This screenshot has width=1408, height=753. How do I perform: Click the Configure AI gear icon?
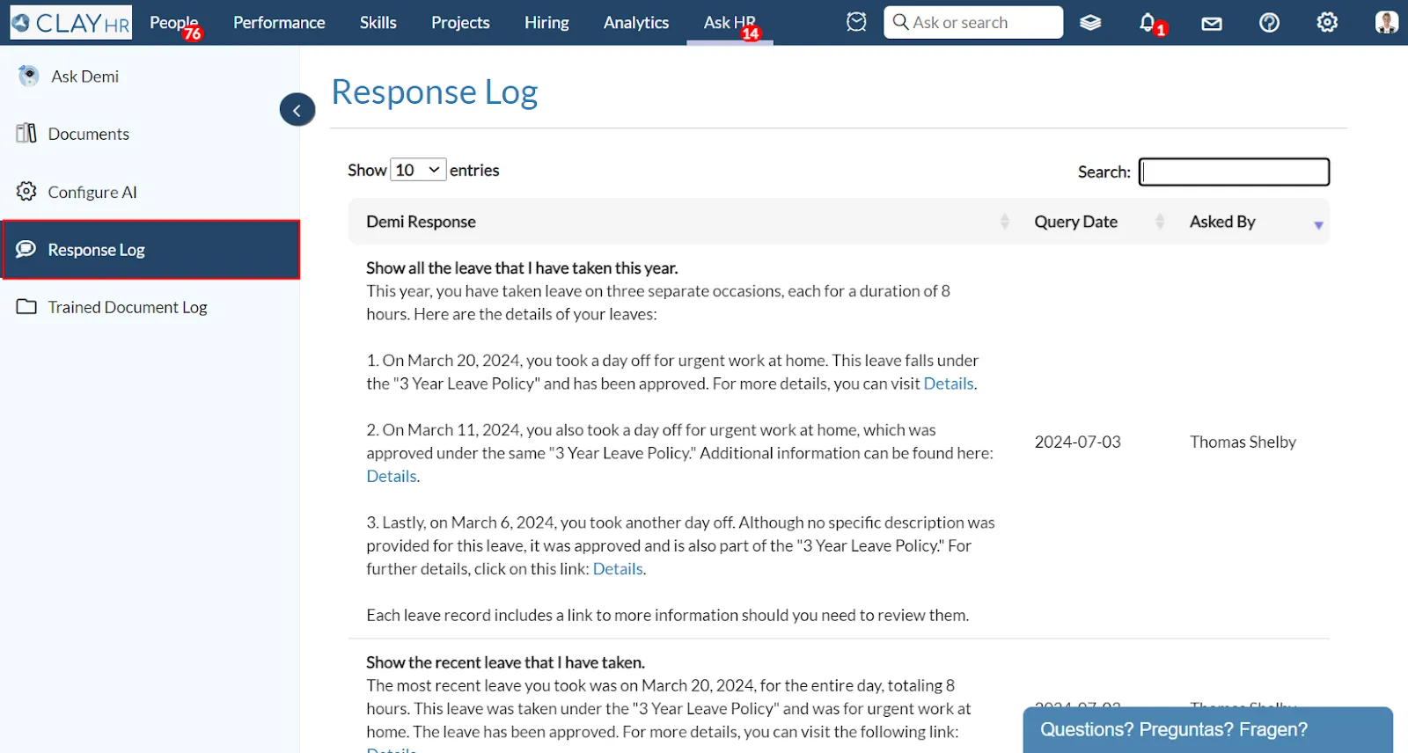(26, 191)
